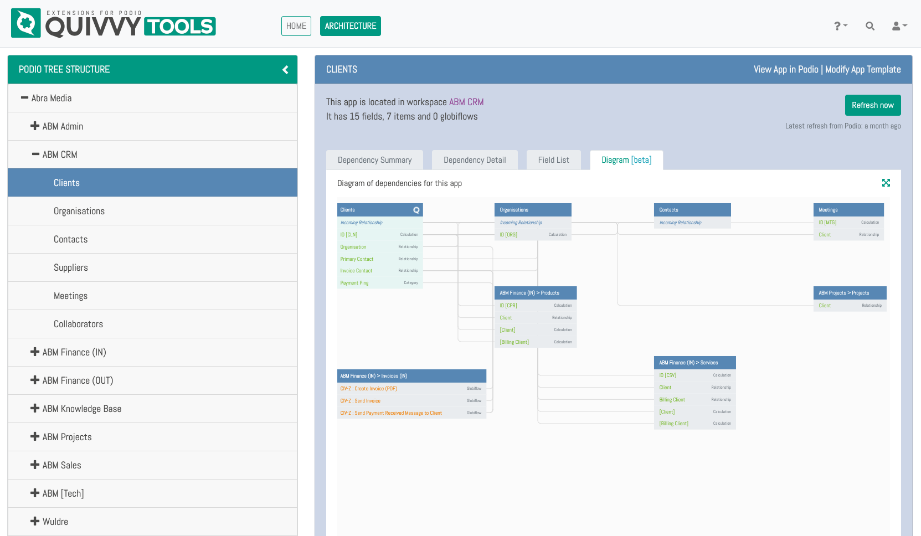Screen dimensions: 921x536
Task: Expand the ABM Admin workspace
Action: click(35, 126)
